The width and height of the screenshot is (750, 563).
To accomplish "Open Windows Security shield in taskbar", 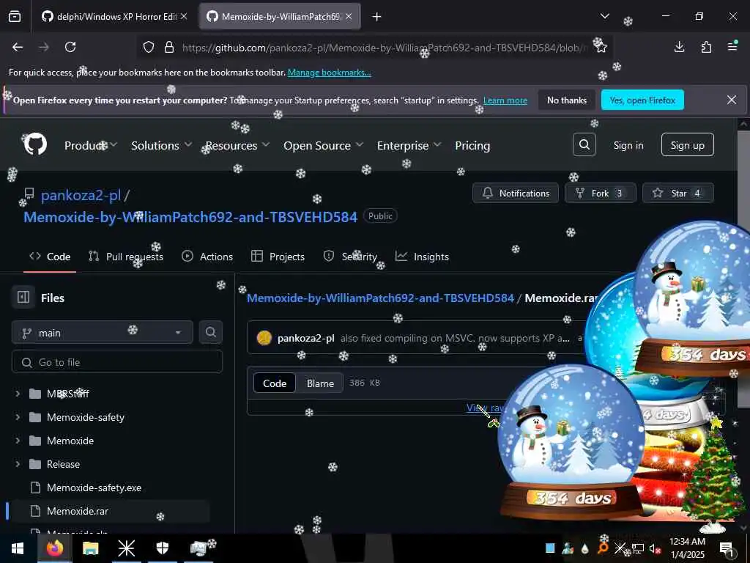I will pos(163,548).
